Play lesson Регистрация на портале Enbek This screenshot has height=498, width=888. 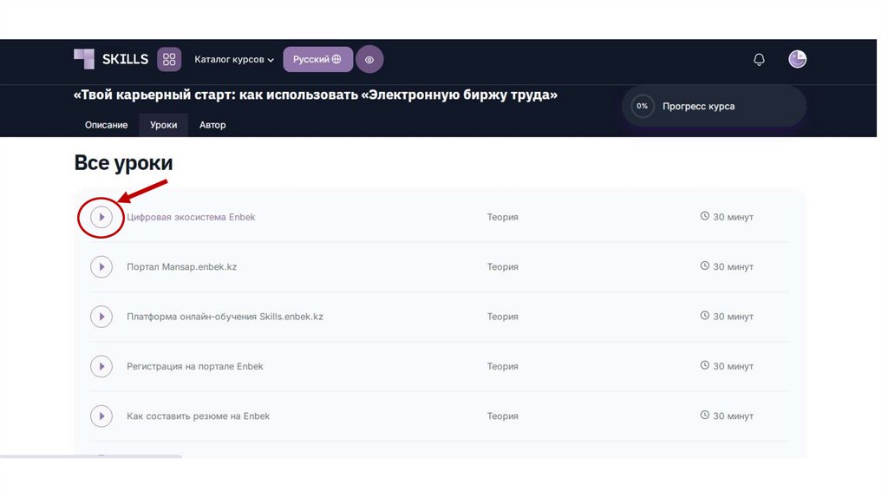tap(101, 367)
